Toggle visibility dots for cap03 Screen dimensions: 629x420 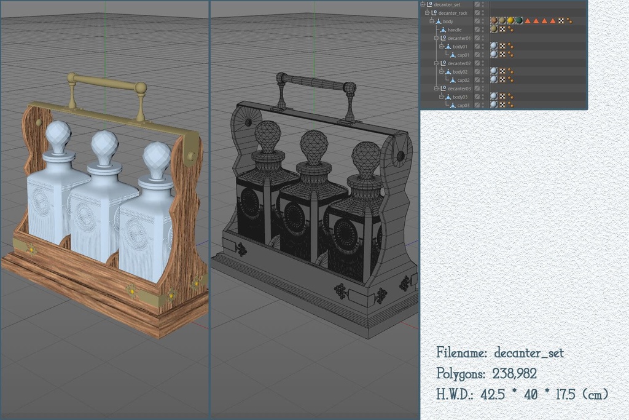pyautogui.click(x=483, y=105)
